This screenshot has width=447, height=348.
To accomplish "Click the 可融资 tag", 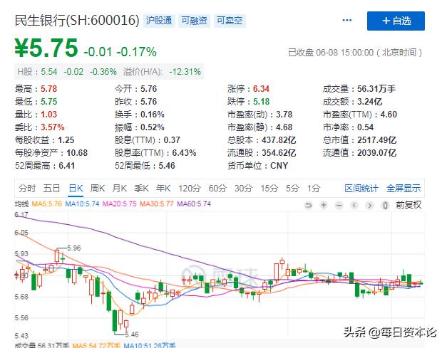I will click(x=194, y=21).
